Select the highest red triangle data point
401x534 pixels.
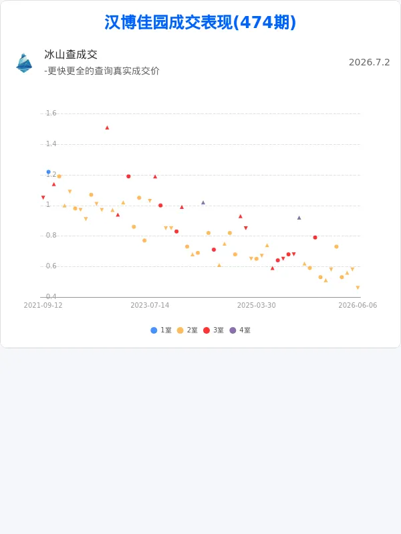click(x=107, y=127)
